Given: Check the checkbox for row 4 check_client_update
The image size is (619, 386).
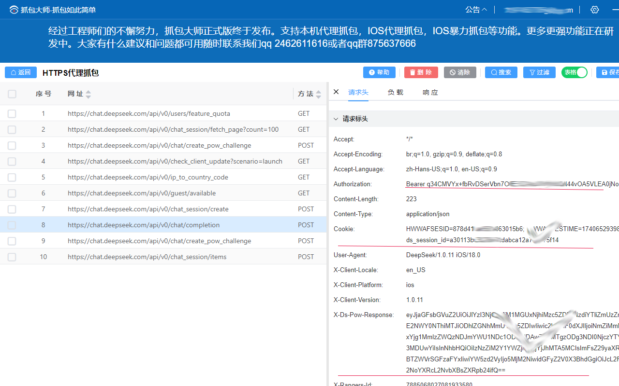Looking at the screenshot, I should coord(12,162).
